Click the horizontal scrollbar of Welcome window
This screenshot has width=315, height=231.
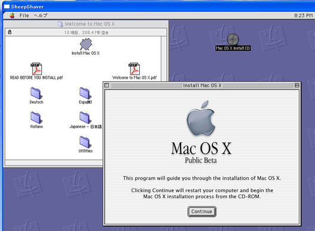point(54,162)
